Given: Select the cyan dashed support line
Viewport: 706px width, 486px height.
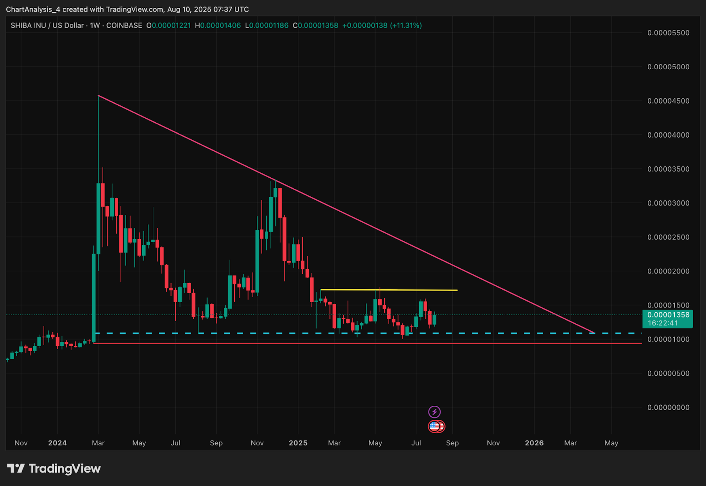Looking at the screenshot, I should click(x=368, y=333).
